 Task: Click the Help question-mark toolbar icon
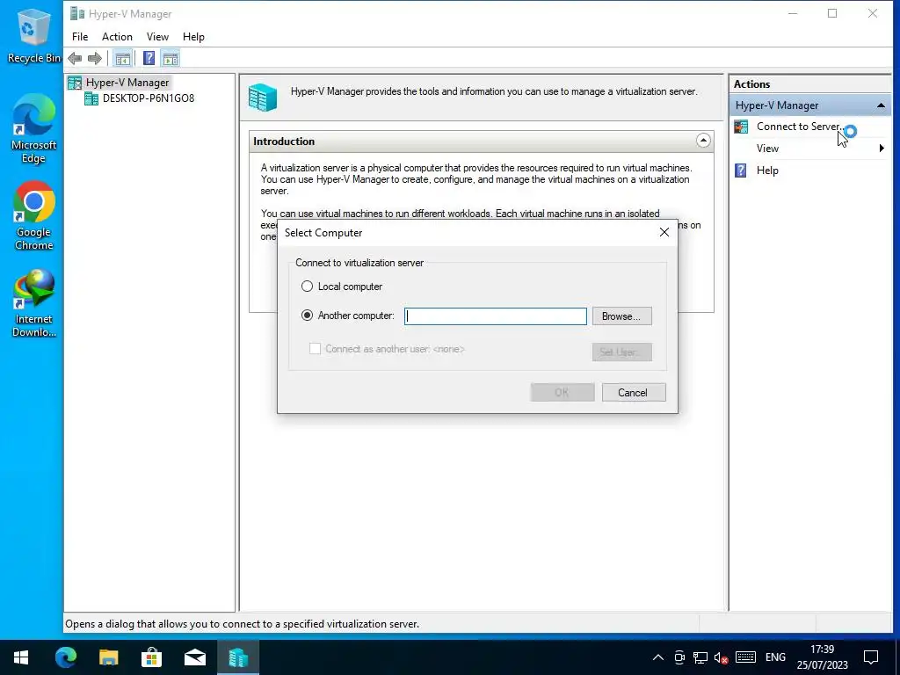pyautogui.click(x=149, y=58)
